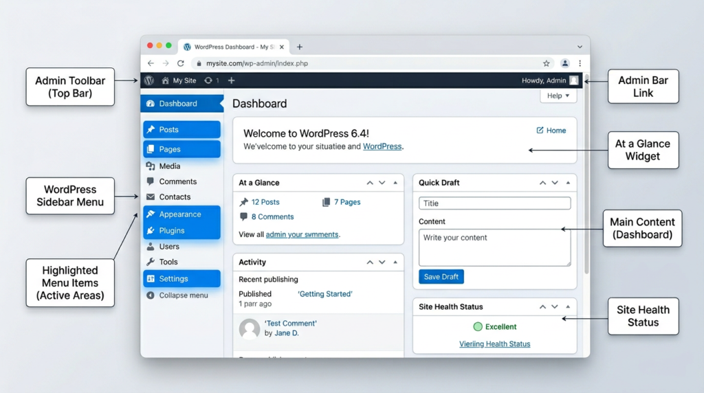Open a new browser tab with plus

(300, 47)
